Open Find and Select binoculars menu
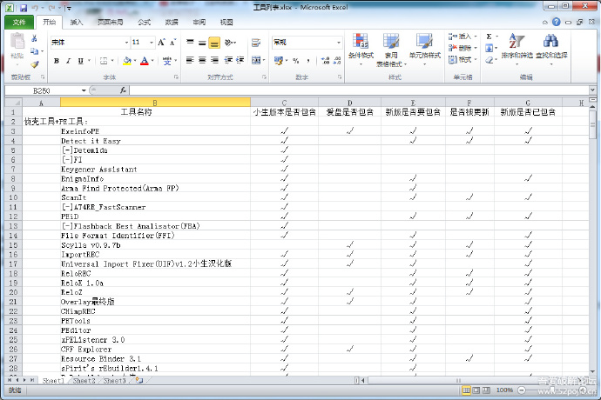Screen dimensions: 601x400 pyautogui.click(x=551, y=49)
